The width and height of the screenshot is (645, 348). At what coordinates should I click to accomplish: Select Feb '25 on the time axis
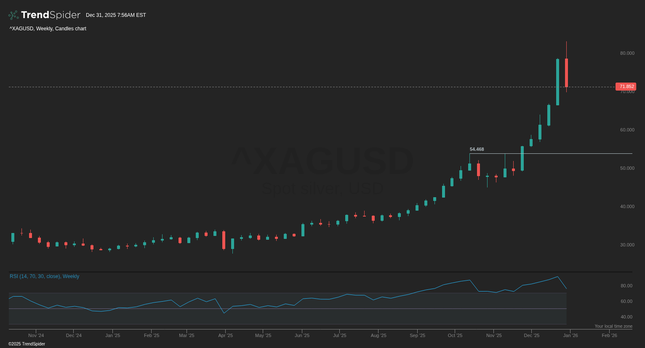point(152,335)
